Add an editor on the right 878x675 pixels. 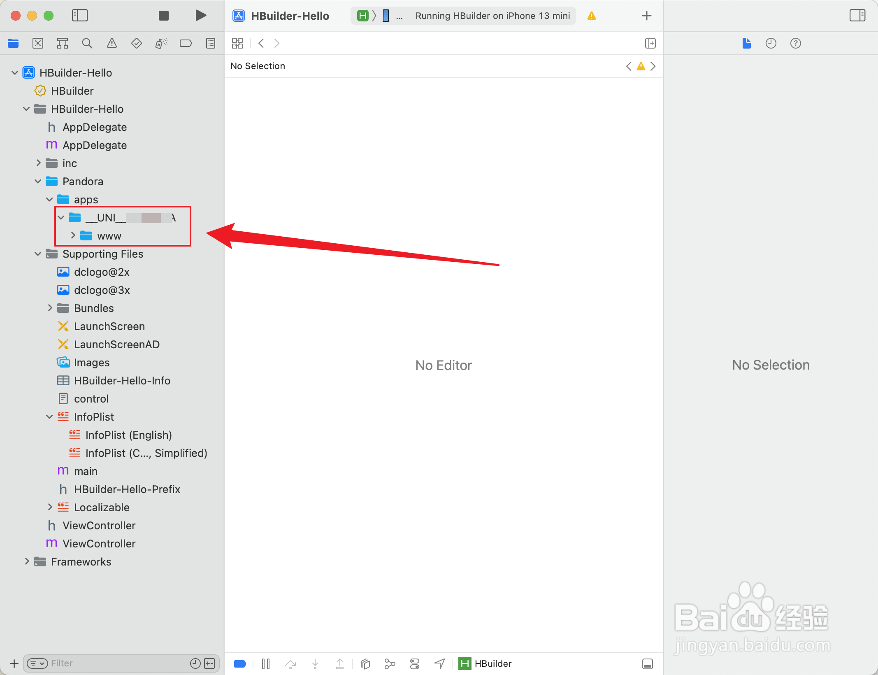tap(650, 43)
